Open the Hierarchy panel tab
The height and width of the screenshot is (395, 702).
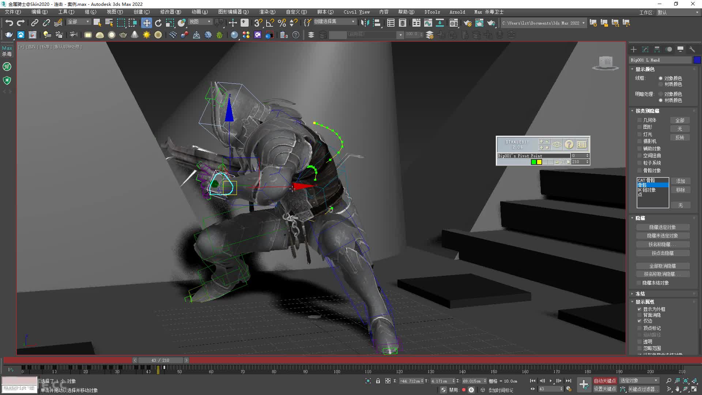coord(657,49)
